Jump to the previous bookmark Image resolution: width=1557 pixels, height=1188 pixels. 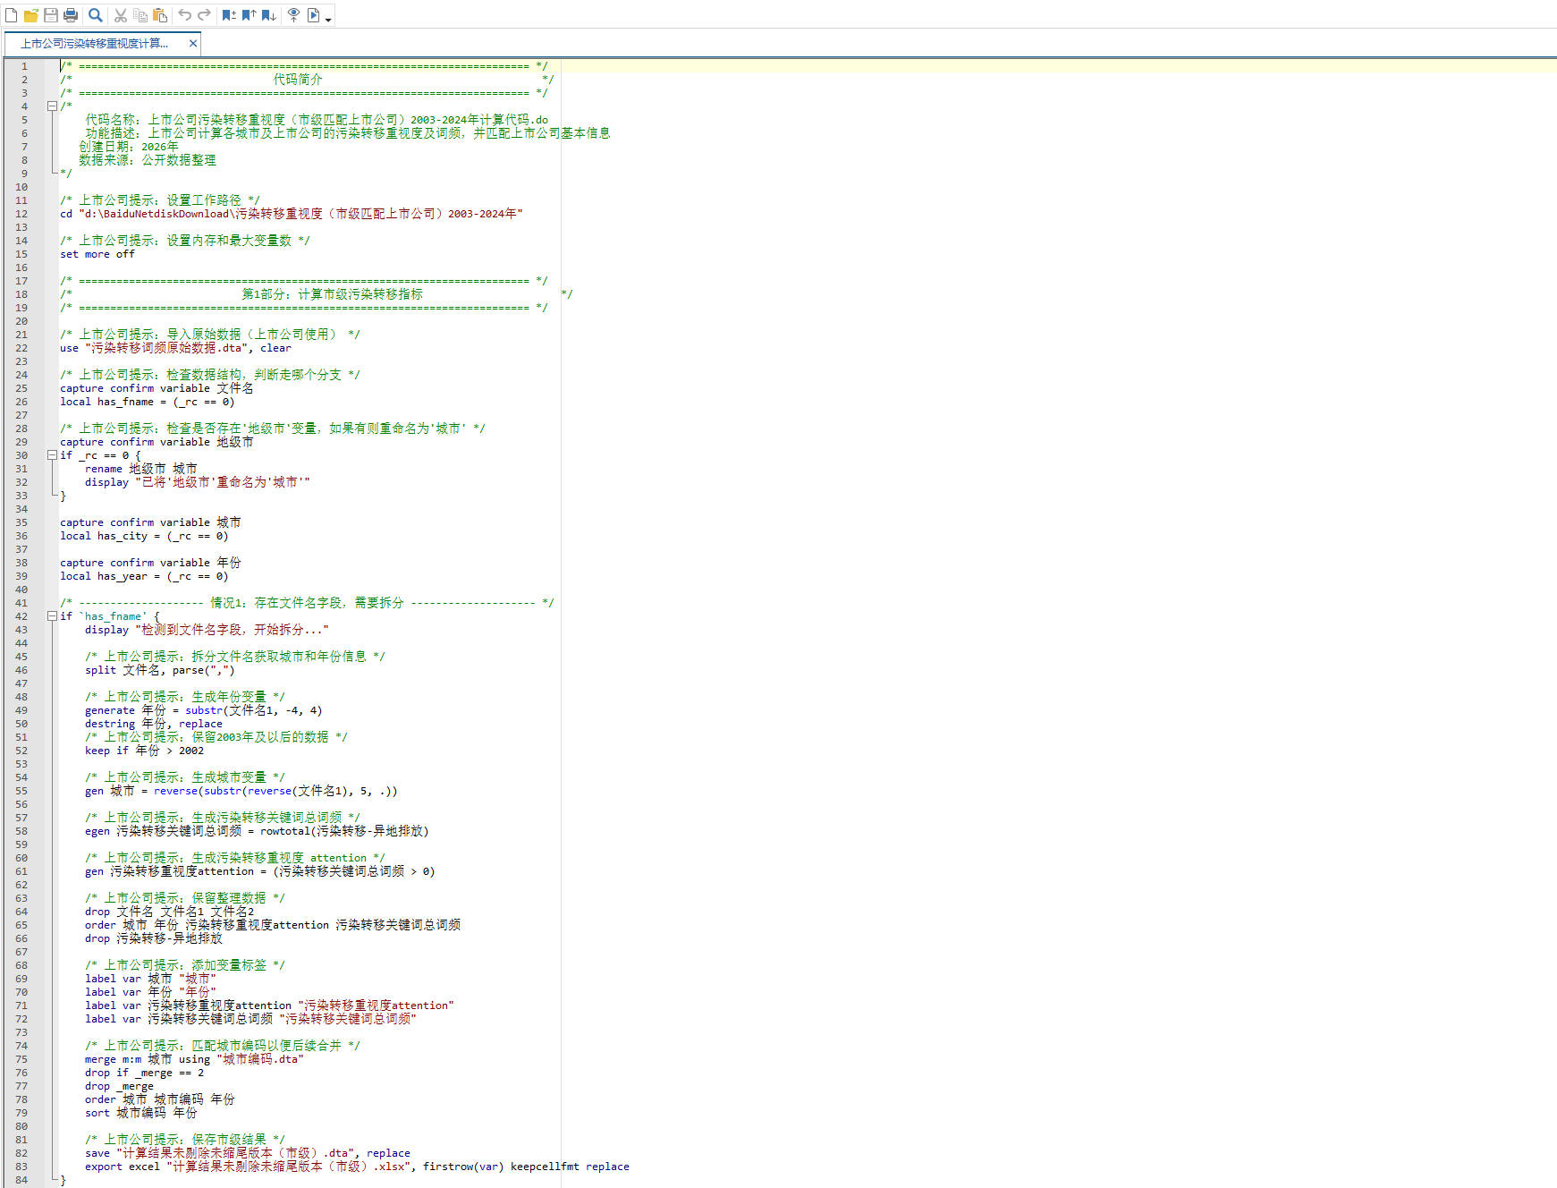[249, 15]
